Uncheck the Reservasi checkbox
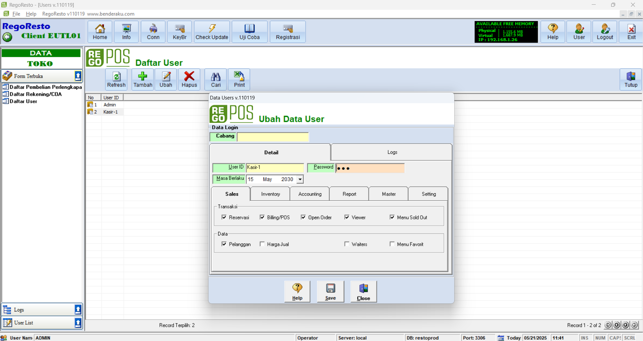The height and width of the screenshot is (341, 643). pos(224,217)
